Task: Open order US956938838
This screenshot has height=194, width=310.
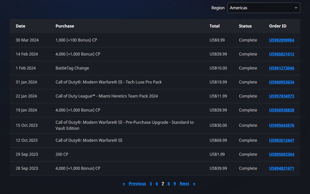Action: point(282,110)
